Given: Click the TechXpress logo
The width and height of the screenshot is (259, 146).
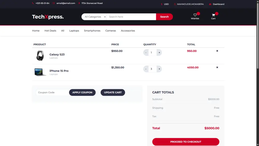Looking at the screenshot, I should (x=48, y=17).
